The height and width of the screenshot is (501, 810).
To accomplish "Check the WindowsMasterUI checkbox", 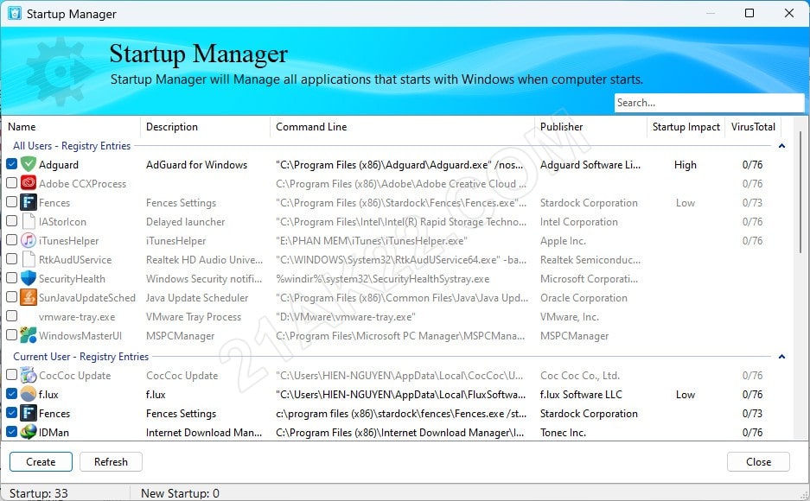I will [11, 335].
